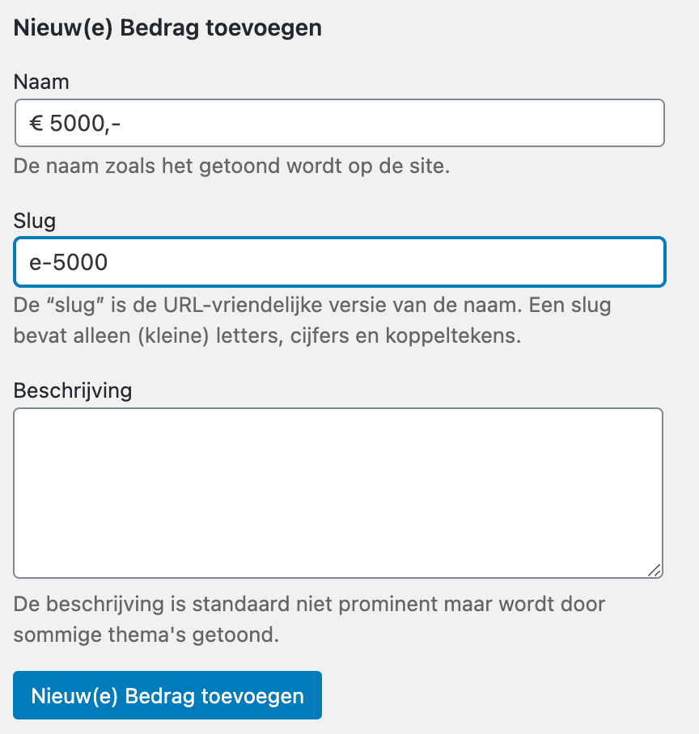The height and width of the screenshot is (734, 699).
Task: Click the Nieuw(e) Bedrag toevoegen heading
Action: click(x=167, y=27)
